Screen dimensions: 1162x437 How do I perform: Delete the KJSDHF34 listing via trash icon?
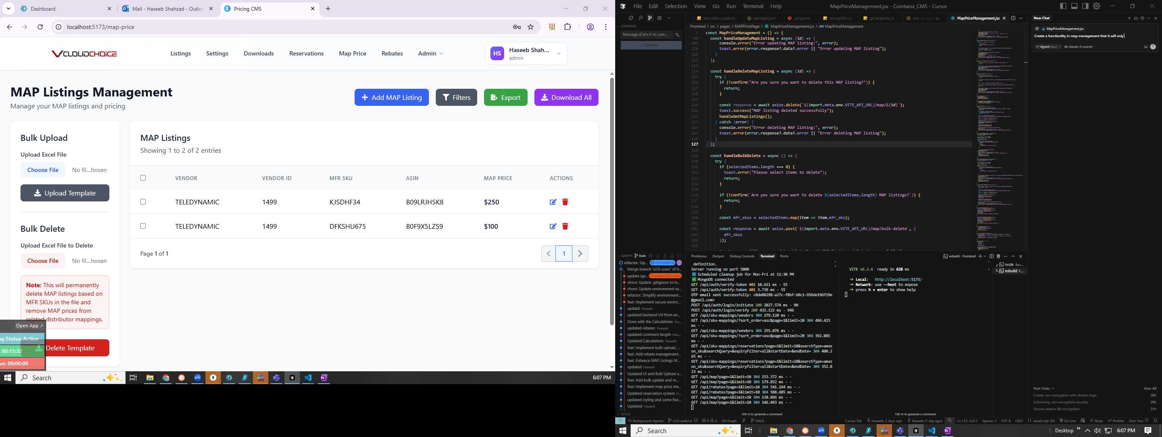[565, 202]
